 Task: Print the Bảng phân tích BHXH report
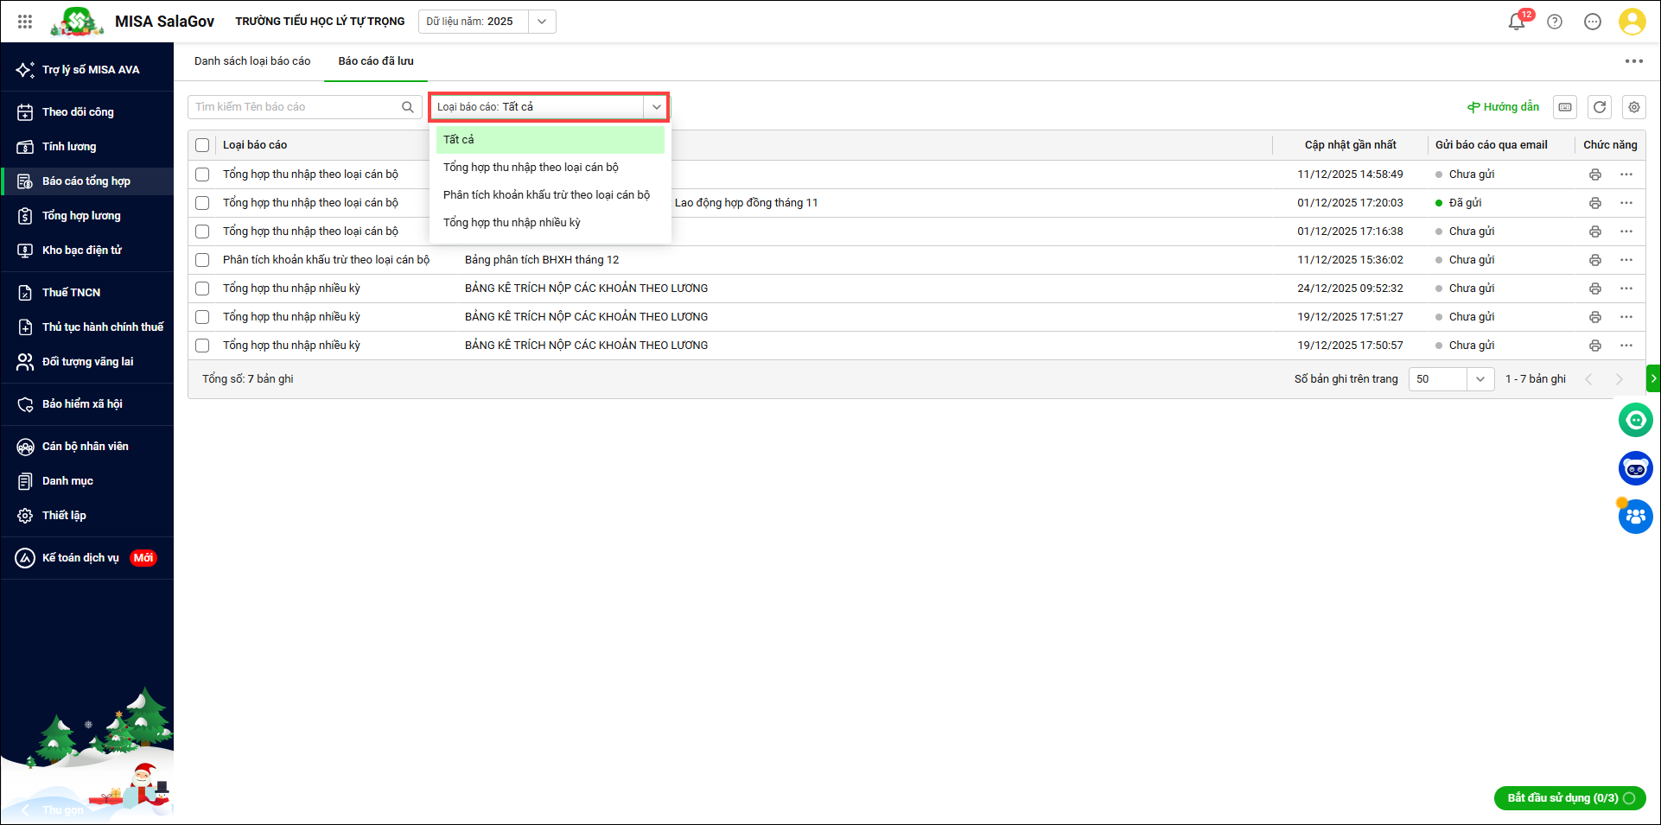point(1594,260)
